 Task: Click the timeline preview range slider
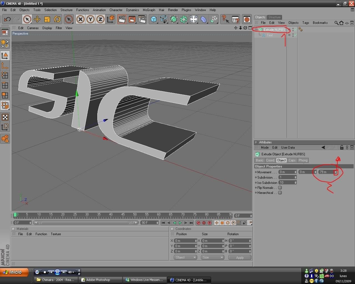(x=86, y=223)
